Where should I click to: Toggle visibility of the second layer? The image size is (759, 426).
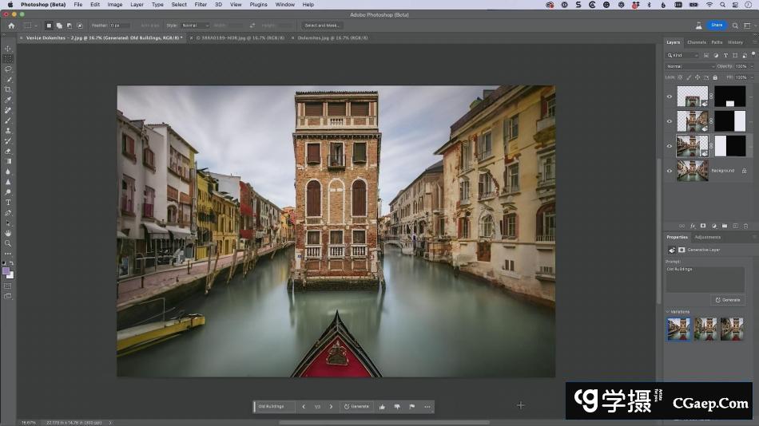coord(670,121)
